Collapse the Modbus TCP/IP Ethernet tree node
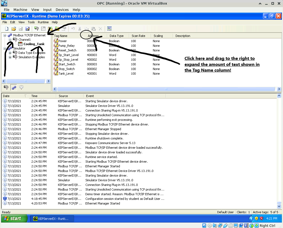283x228 pixels. [5, 35]
